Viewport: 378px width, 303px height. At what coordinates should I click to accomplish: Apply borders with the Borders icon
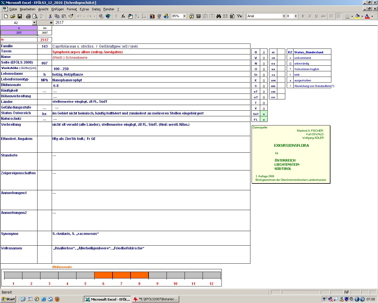[347, 16]
